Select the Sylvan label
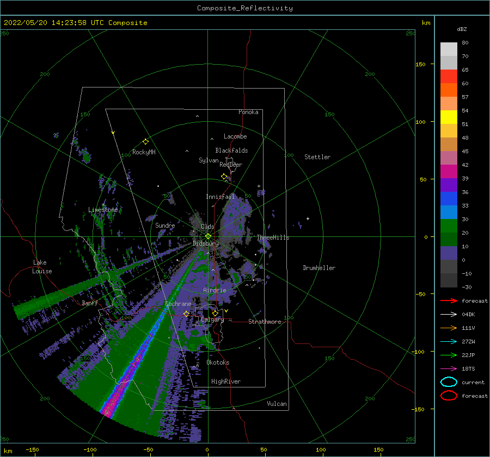The width and height of the screenshot is (490, 457). coord(209,160)
